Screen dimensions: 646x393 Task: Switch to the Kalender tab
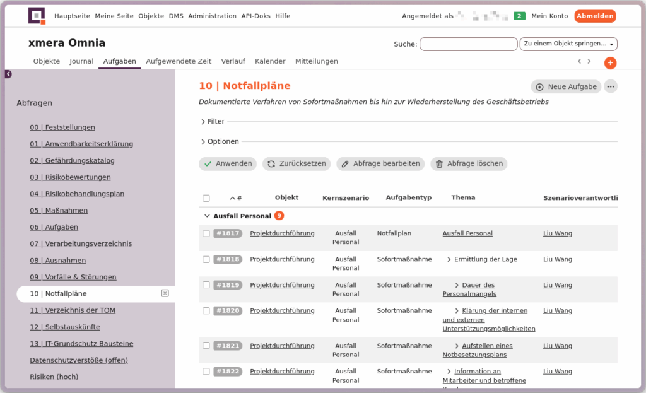pos(270,61)
